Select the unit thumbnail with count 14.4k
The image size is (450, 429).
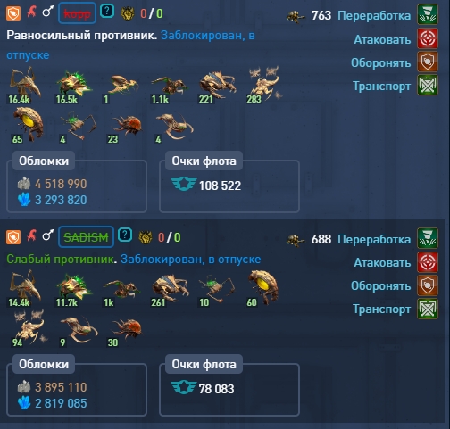[x=25, y=288]
